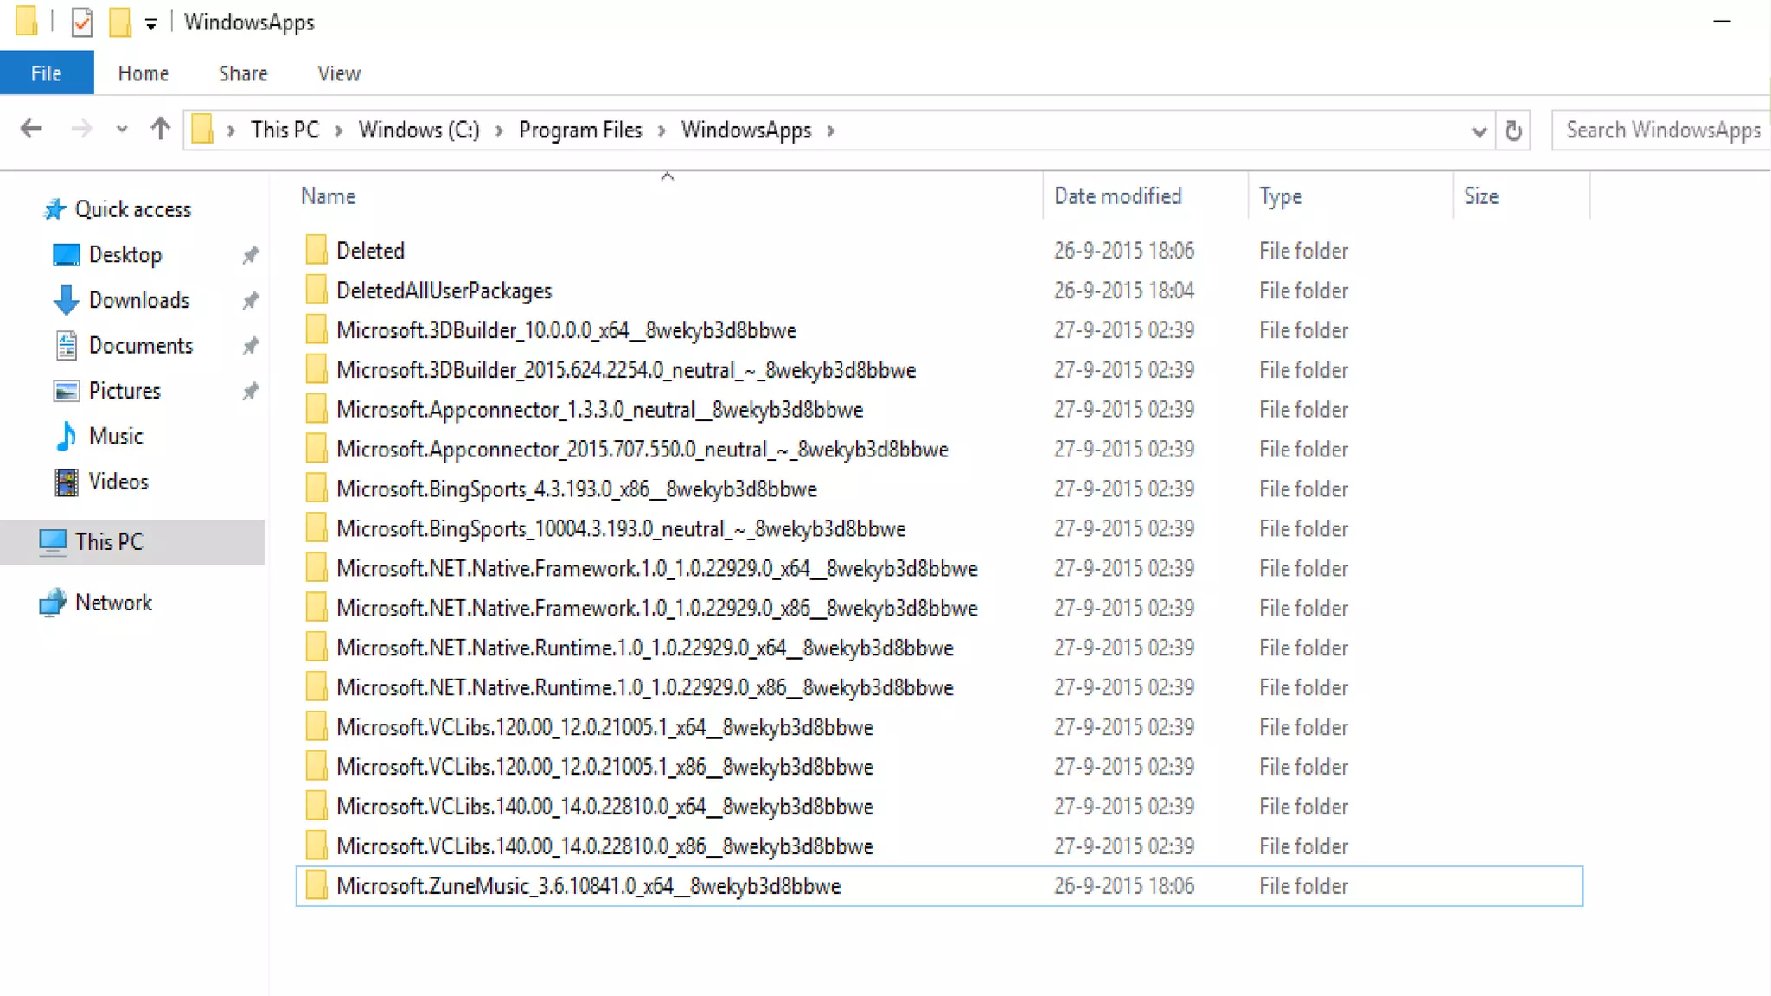Open the Recent locations dropdown arrow
The width and height of the screenshot is (1771, 996).
122,130
